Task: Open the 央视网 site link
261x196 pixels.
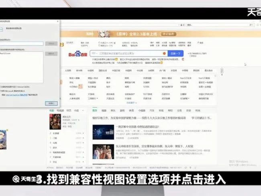Action: [x=90, y=70]
